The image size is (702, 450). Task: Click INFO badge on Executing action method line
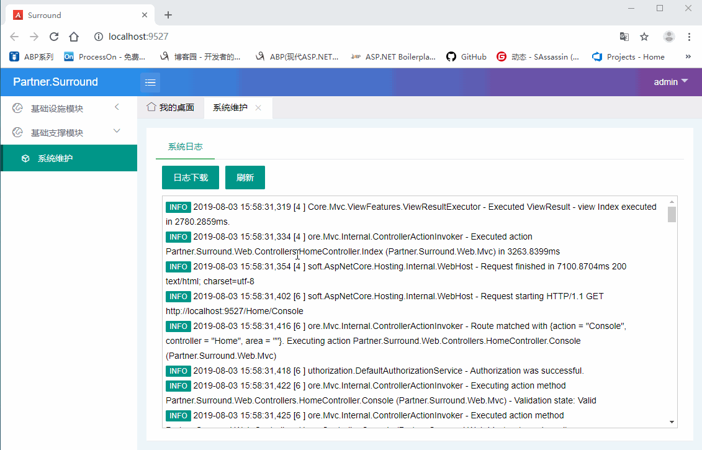178,386
